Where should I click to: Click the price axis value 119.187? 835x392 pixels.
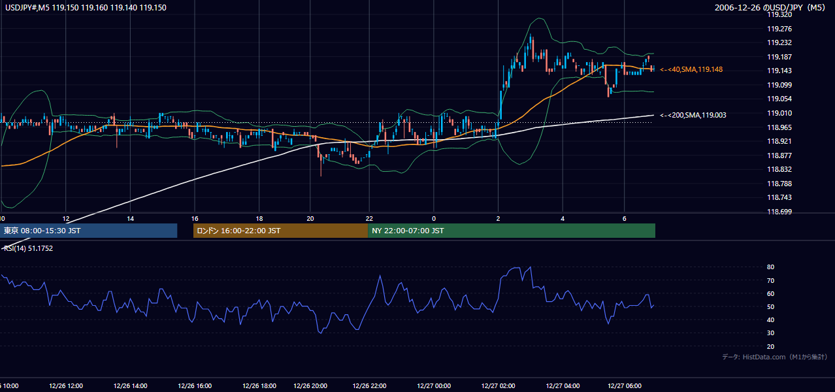point(781,57)
